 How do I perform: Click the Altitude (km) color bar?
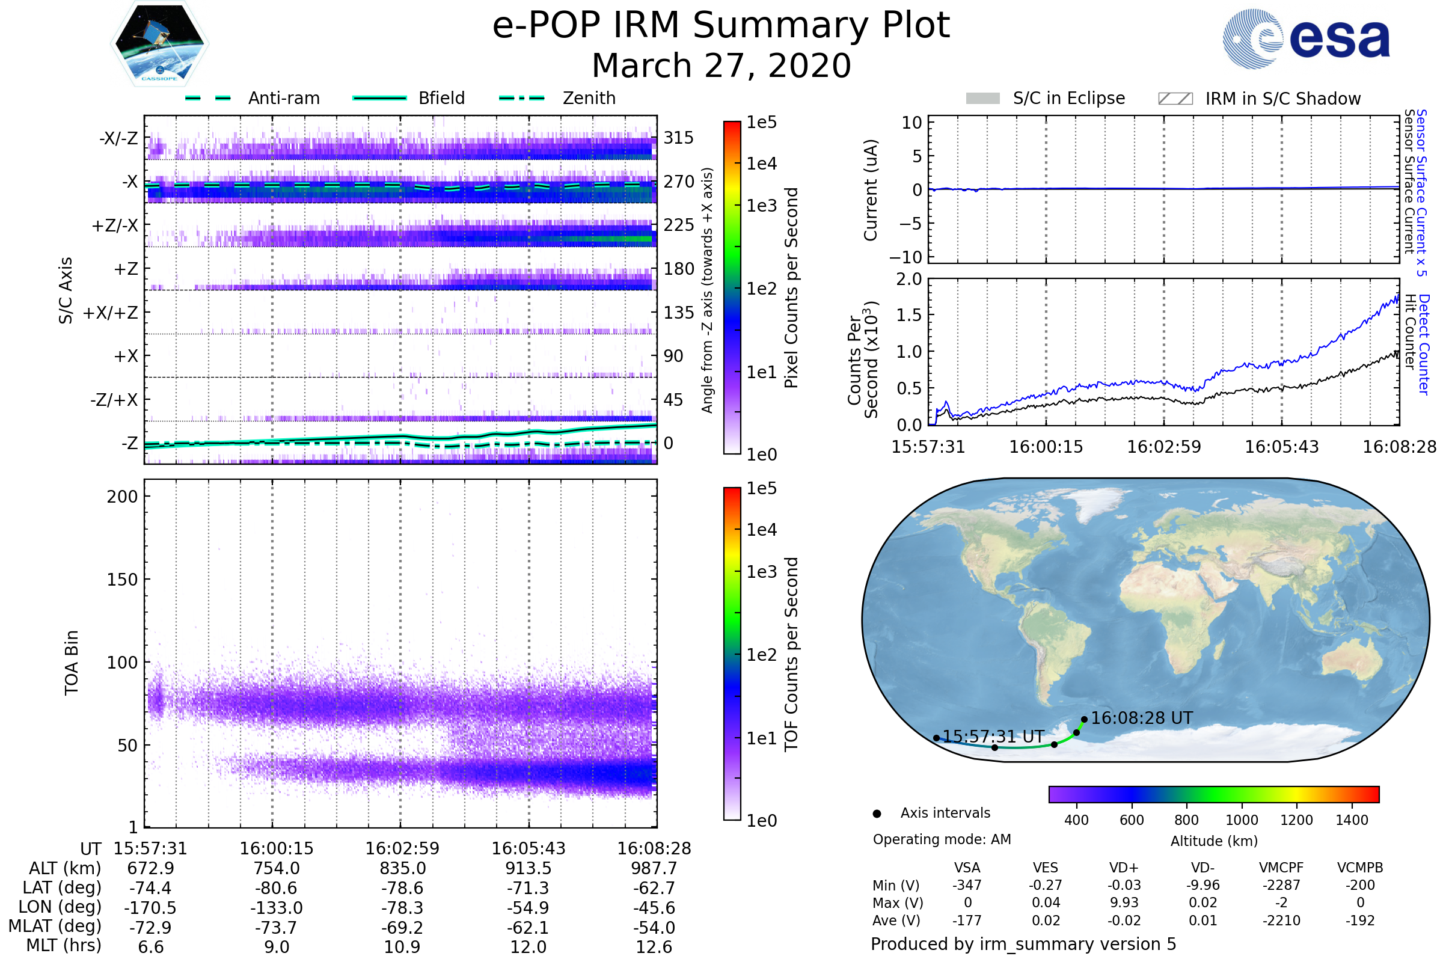[1213, 794]
